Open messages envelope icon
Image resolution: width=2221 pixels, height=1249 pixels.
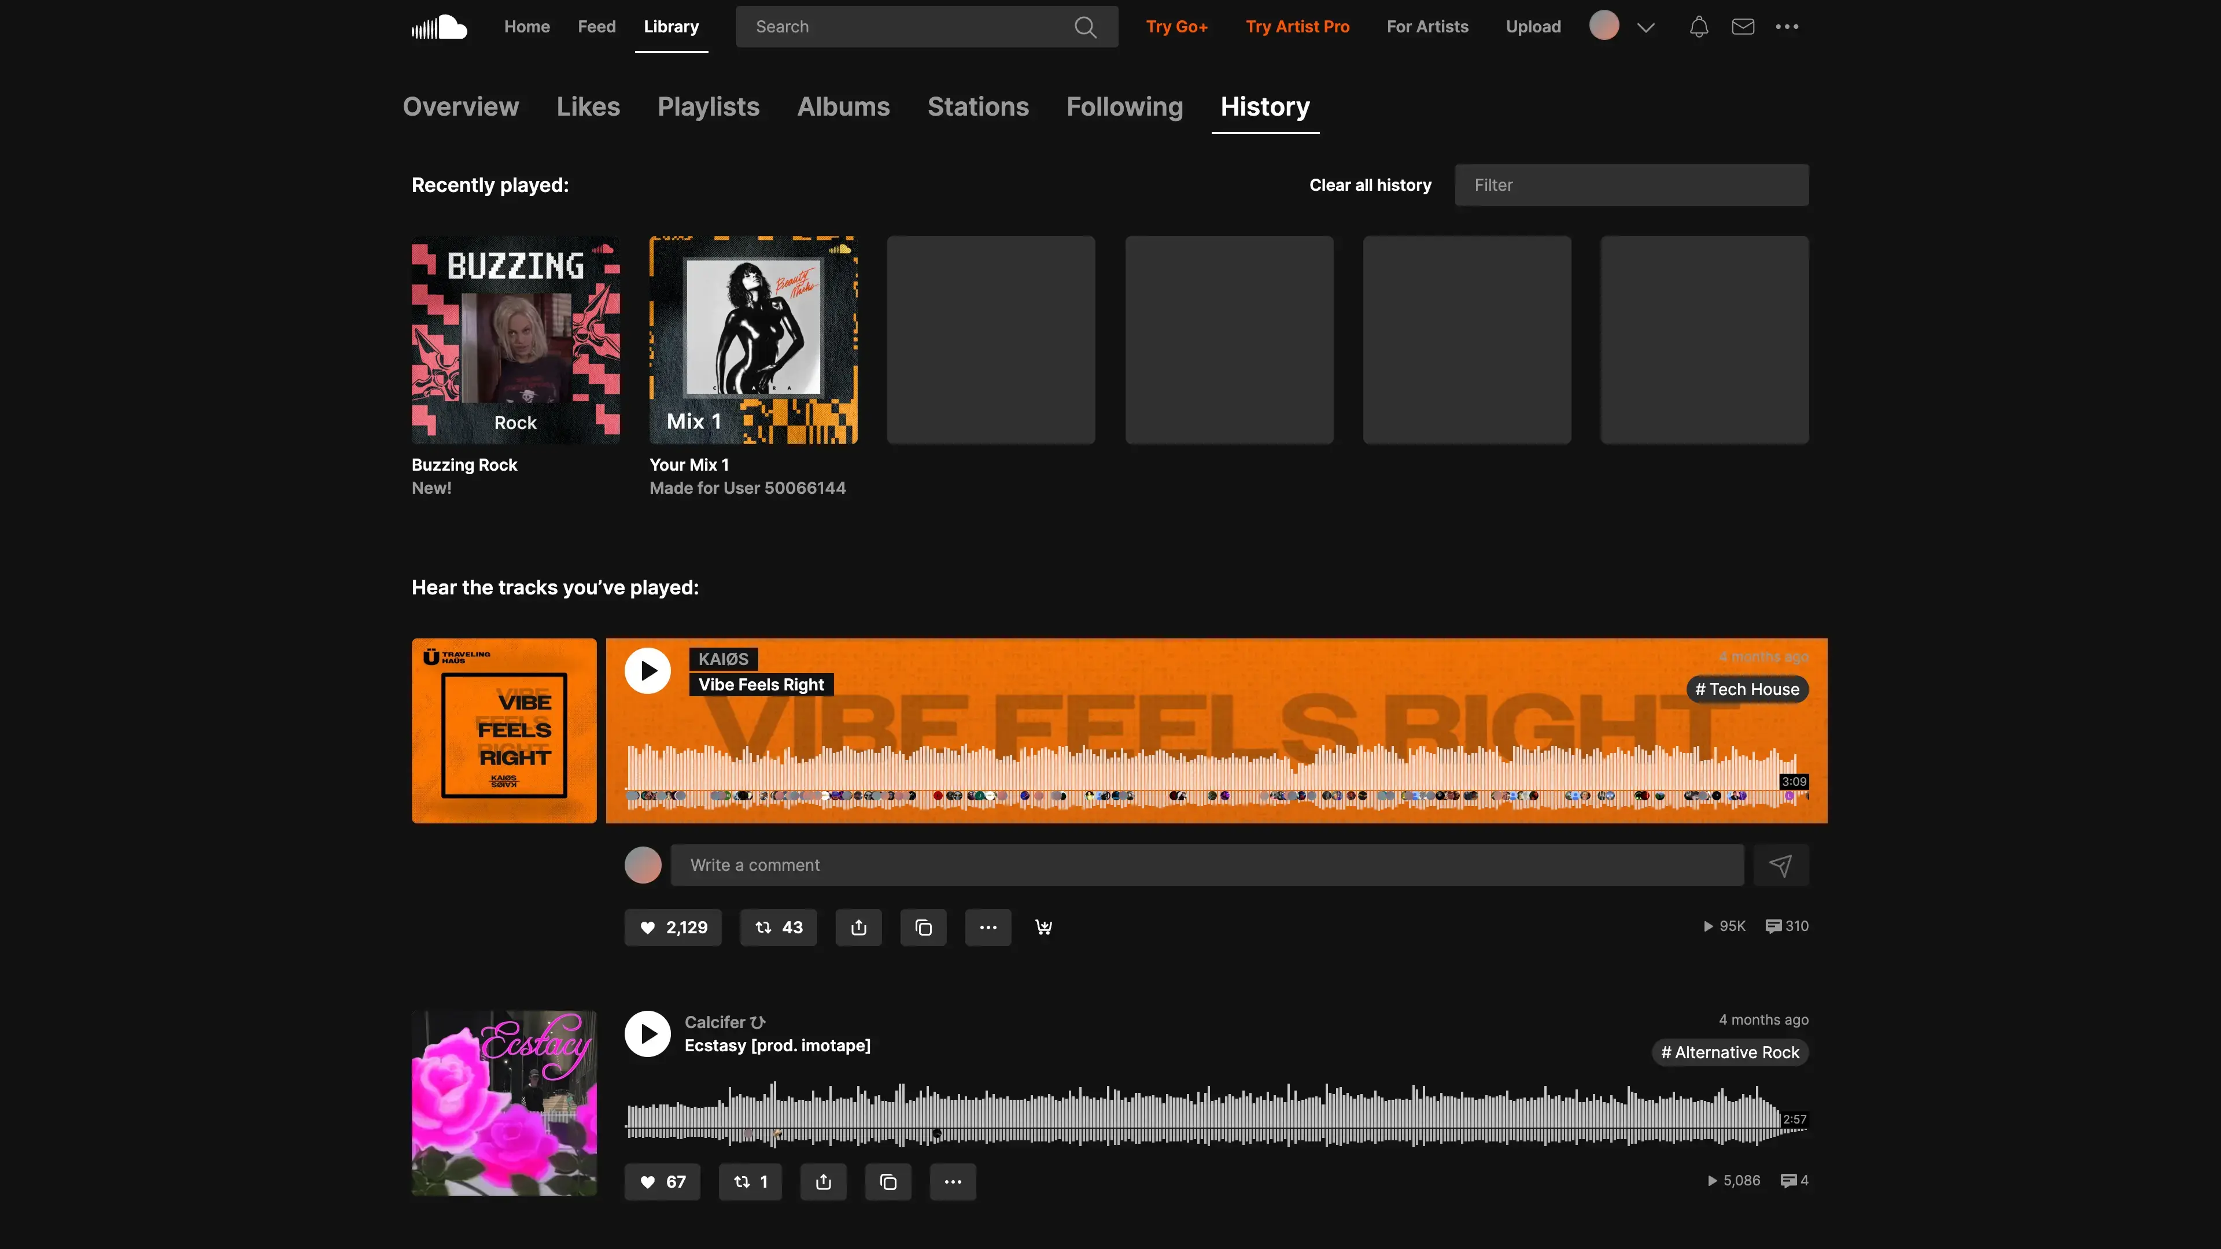1743,27
